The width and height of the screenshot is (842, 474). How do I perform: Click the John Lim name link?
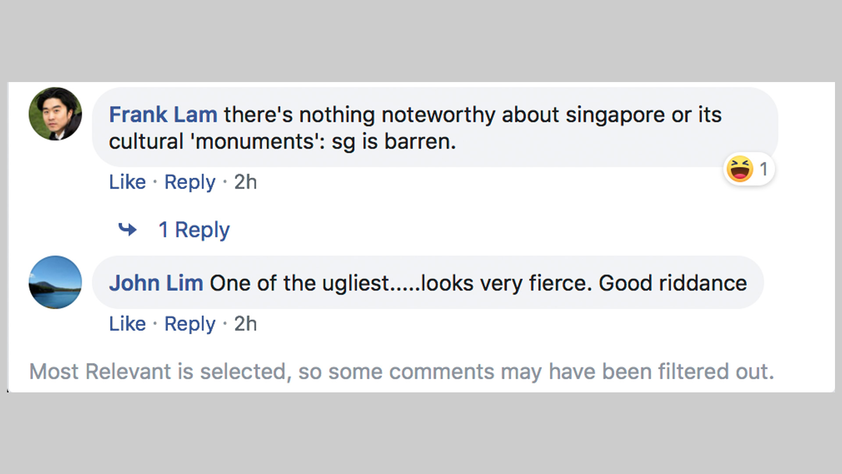pos(156,283)
